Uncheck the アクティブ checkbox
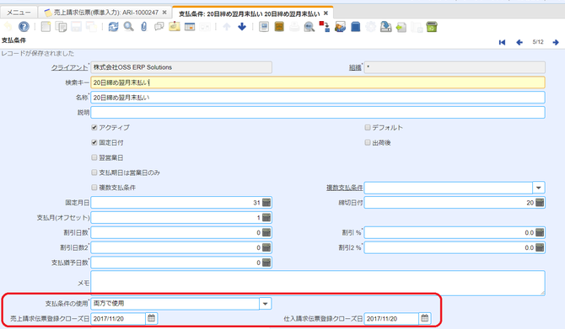 pyautogui.click(x=94, y=127)
